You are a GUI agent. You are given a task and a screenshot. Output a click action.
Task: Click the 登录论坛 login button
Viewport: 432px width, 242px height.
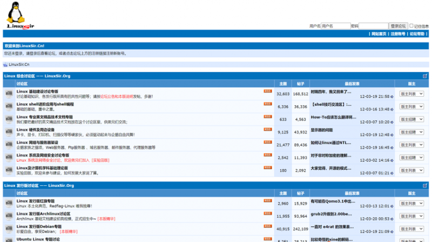(398, 26)
